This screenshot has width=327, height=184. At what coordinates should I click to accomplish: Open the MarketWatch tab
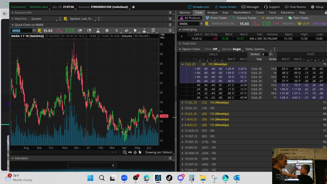click(242, 13)
